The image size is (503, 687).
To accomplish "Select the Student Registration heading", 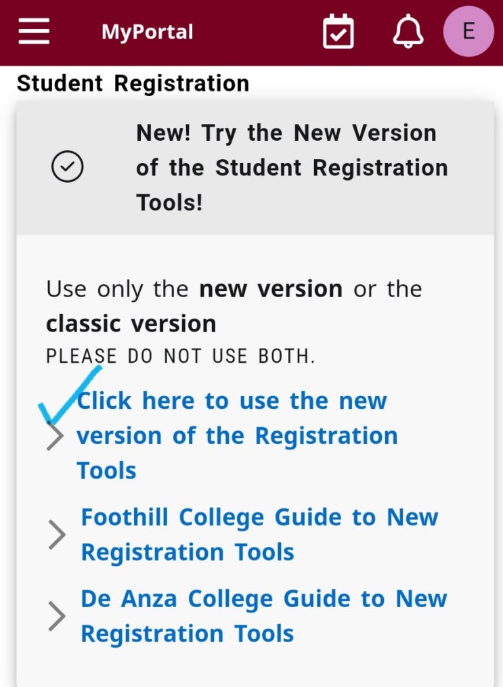I will click(133, 83).
